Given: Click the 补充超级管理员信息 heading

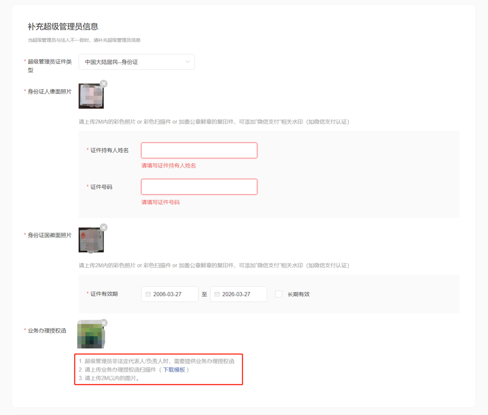Looking at the screenshot, I should 63,27.
